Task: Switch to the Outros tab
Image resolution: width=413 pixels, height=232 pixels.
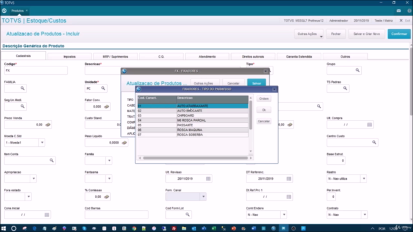Action: [x=345, y=57]
